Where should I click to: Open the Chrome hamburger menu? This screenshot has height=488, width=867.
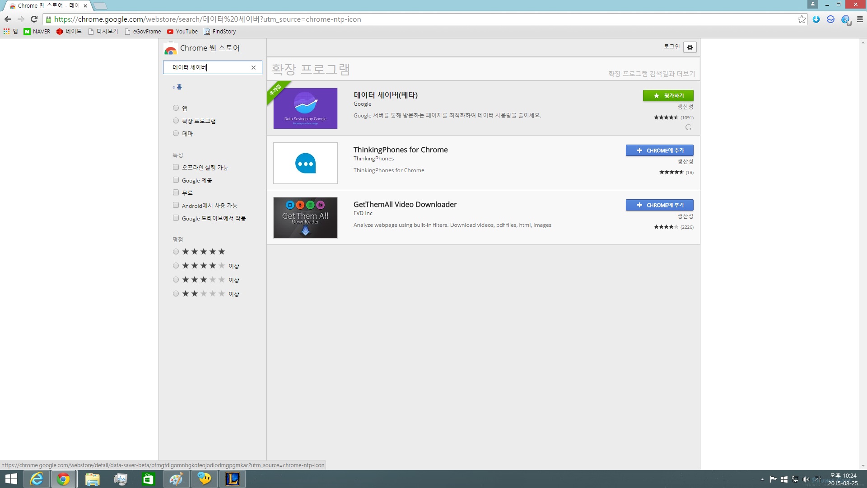[x=860, y=19]
